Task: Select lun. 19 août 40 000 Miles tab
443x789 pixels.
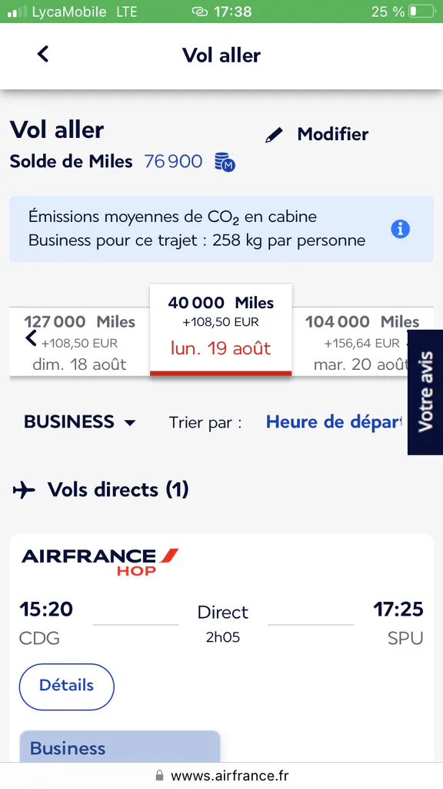Action: point(221,329)
